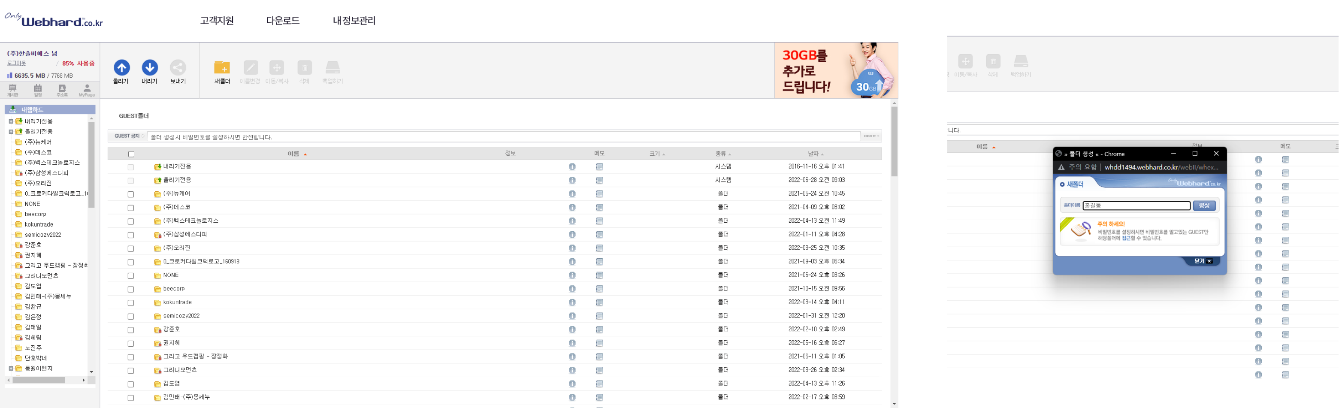The image size is (1339, 408).
Task: Click the 삭제 delete icon
Action: pyautogui.click(x=305, y=67)
